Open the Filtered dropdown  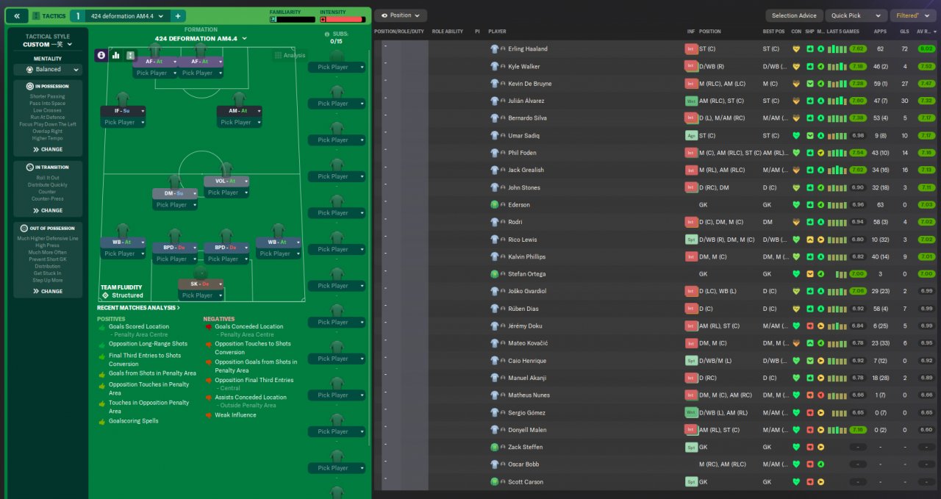[913, 15]
